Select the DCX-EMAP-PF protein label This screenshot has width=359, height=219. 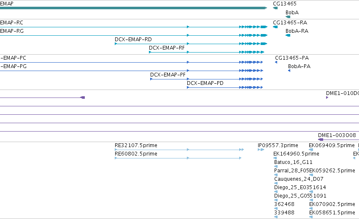tap(168, 75)
